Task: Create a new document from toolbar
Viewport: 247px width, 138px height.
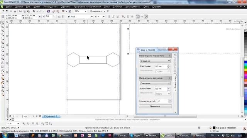Action: pos(3,11)
